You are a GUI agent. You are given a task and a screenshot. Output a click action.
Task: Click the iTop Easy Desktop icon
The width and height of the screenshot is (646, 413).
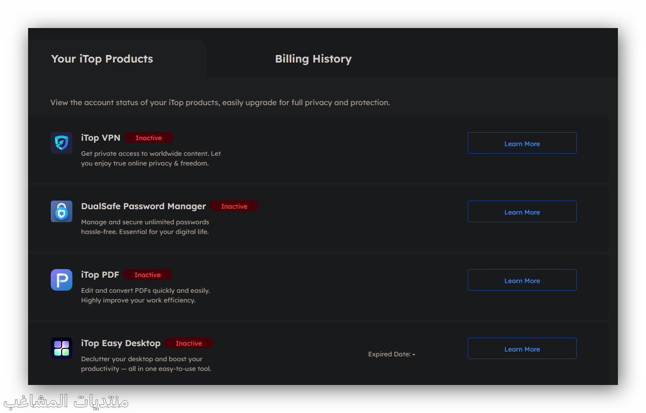62,348
